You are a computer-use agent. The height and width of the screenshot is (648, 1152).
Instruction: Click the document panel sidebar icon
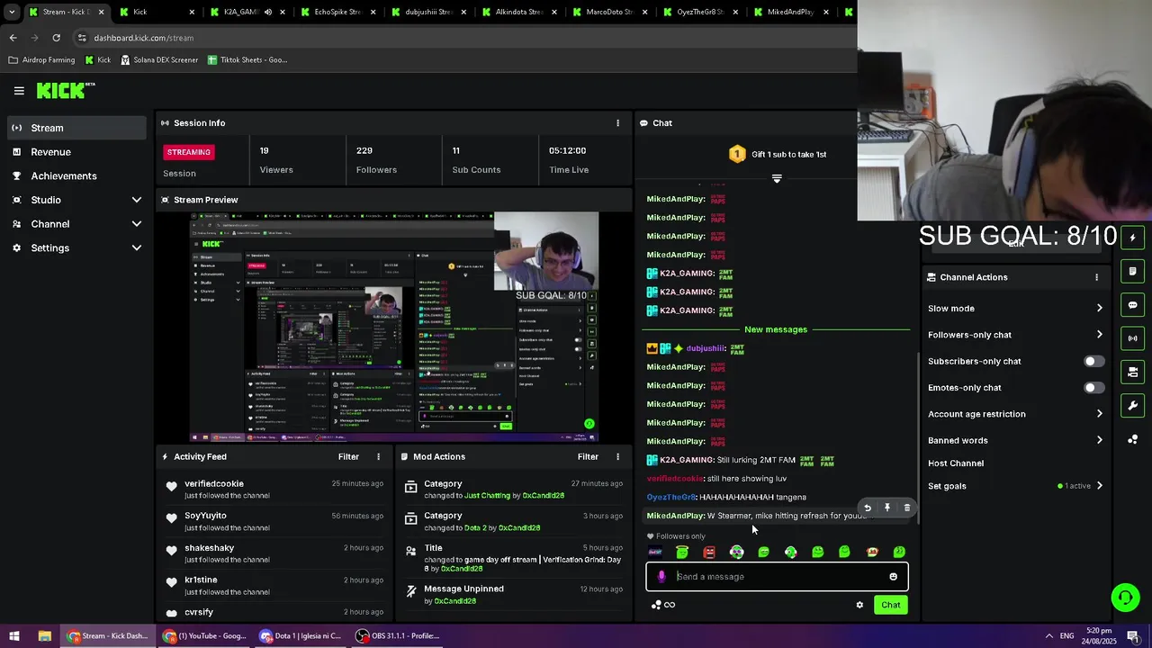[1132, 271]
